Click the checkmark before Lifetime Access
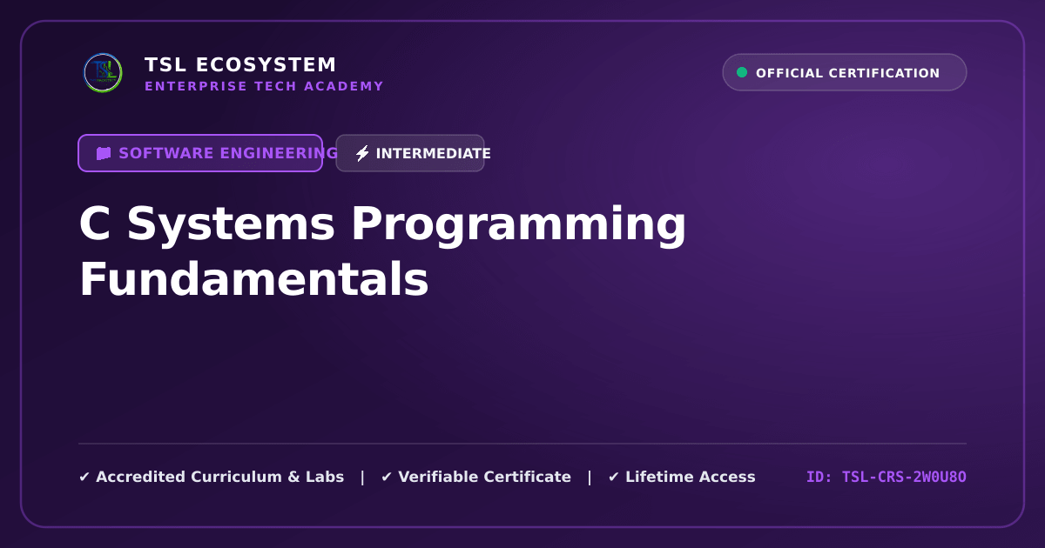 [614, 477]
